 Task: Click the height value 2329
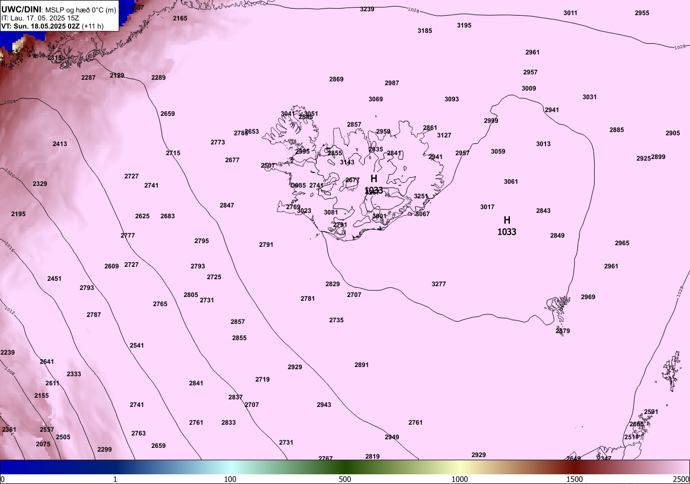(40, 184)
